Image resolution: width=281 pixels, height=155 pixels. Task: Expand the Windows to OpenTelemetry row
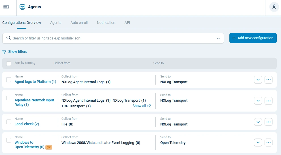[258, 143]
